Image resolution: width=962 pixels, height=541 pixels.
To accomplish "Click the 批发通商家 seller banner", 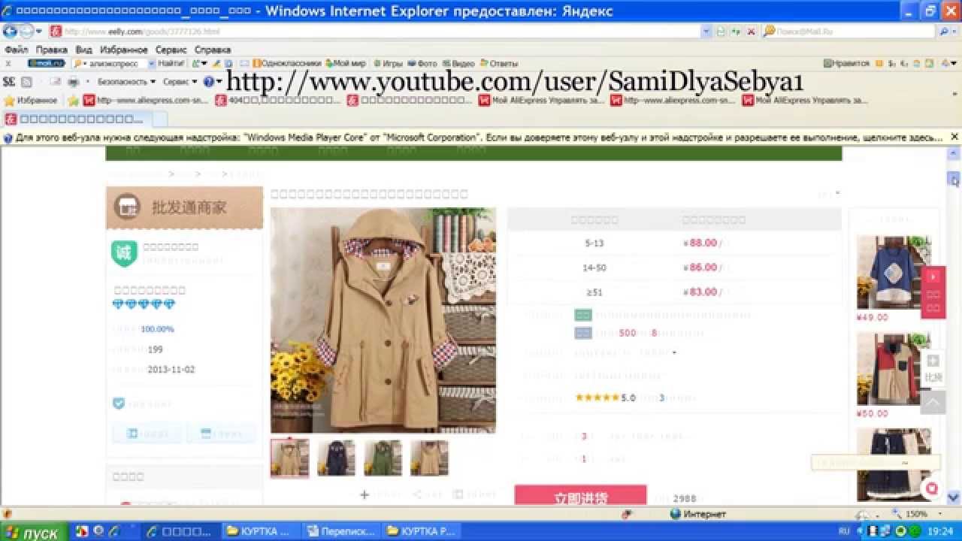I will click(x=185, y=207).
